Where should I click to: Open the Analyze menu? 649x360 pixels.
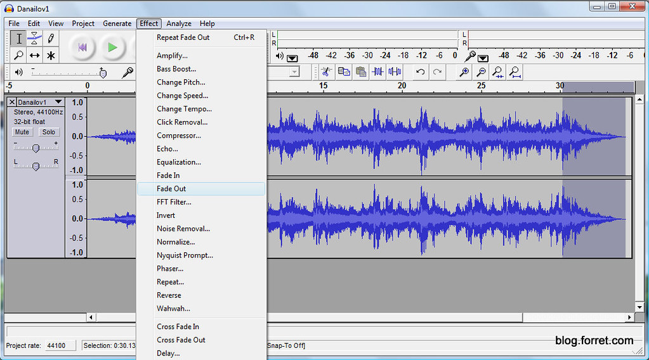tap(179, 23)
